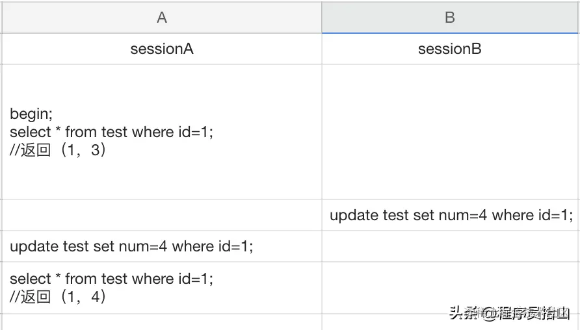Click empty column B cell beside begin; statement

(450, 132)
